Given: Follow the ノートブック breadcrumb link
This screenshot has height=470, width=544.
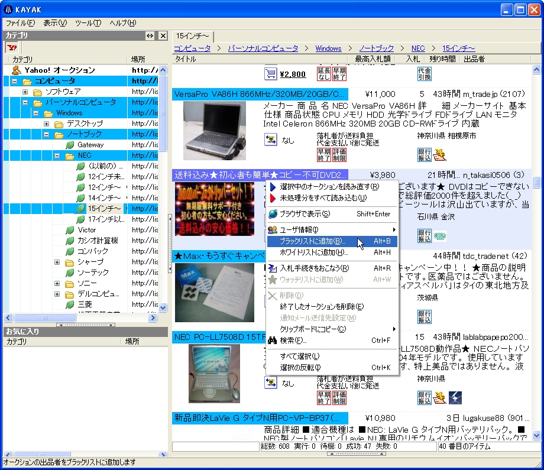Looking at the screenshot, I should (376, 48).
